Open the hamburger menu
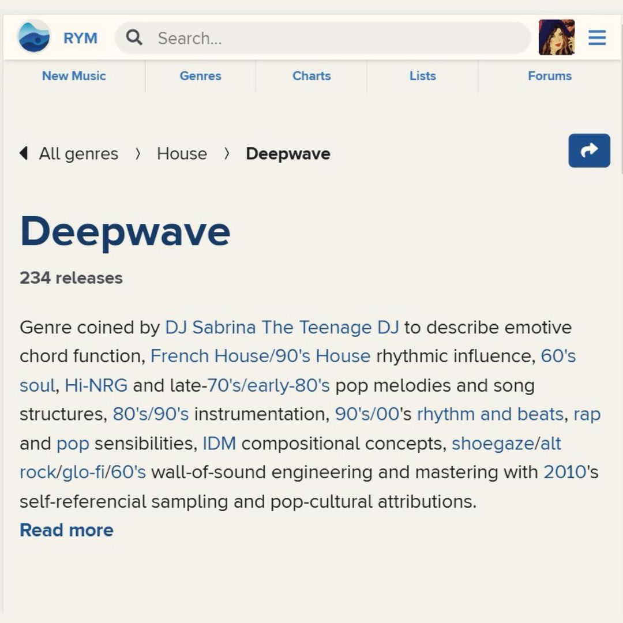 [597, 38]
